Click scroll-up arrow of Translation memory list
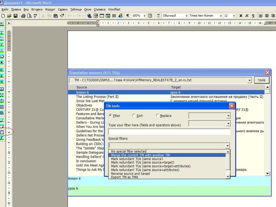This screenshot has height=207, width=276. coord(267,87)
